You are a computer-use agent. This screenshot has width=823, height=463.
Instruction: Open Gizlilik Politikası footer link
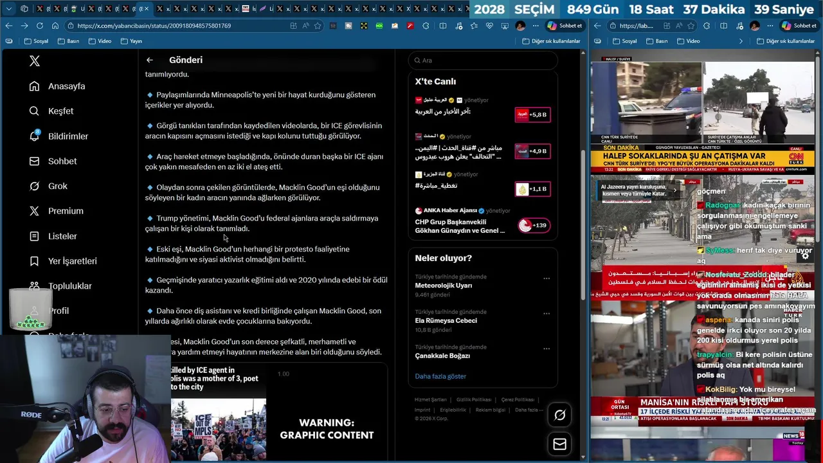coord(474,399)
